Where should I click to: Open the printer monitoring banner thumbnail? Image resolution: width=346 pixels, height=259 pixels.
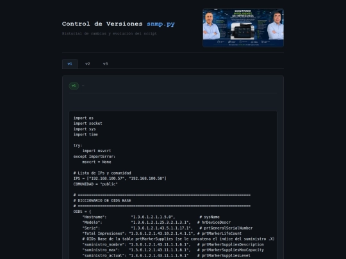click(x=243, y=27)
